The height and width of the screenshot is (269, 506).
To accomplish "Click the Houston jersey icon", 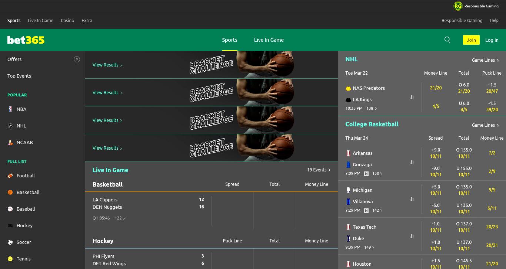I will (348, 264).
